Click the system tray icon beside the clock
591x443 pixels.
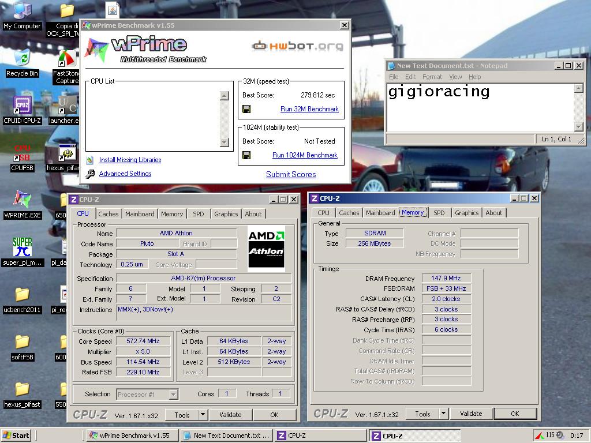[559, 435]
